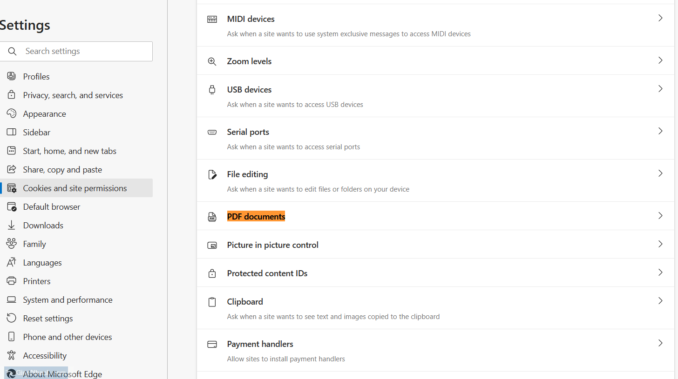Click the Serial ports icon
Viewport: 678px width, 379px height.
(212, 132)
